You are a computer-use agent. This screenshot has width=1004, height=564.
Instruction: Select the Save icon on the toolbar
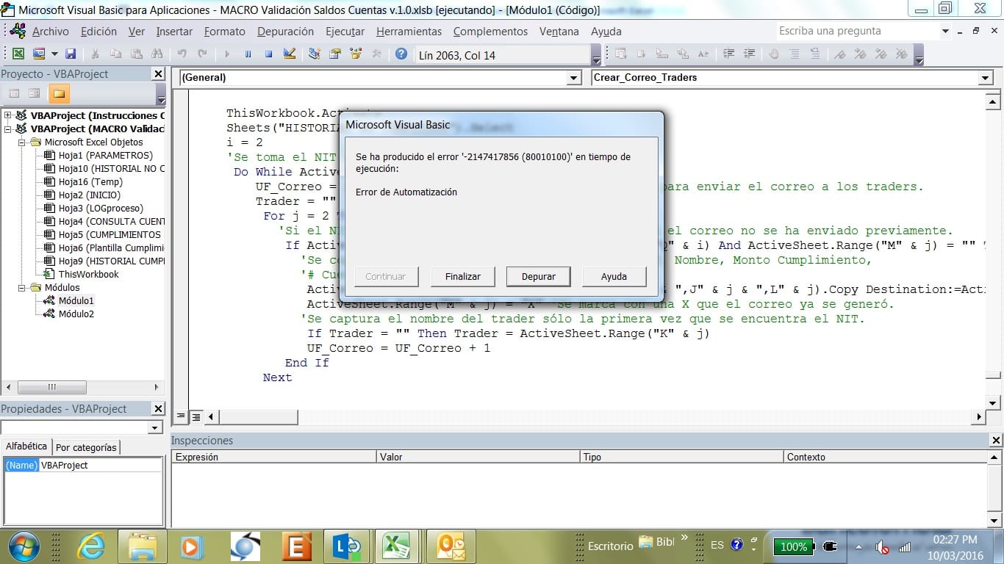(70, 54)
